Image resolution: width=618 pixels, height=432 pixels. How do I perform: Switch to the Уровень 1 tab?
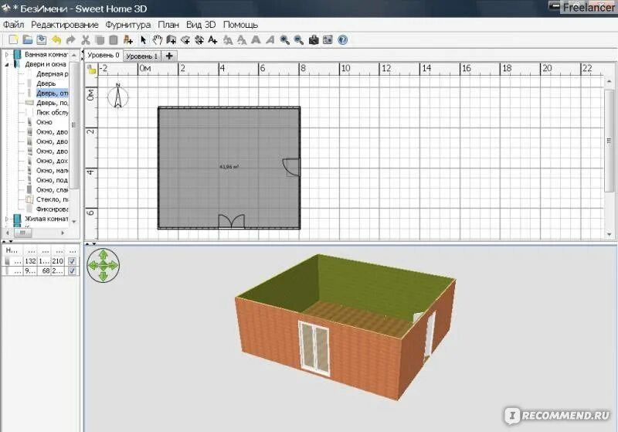click(x=142, y=56)
